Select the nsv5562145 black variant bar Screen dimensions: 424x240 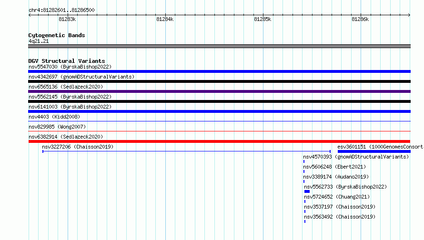click(x=219, y=101)
